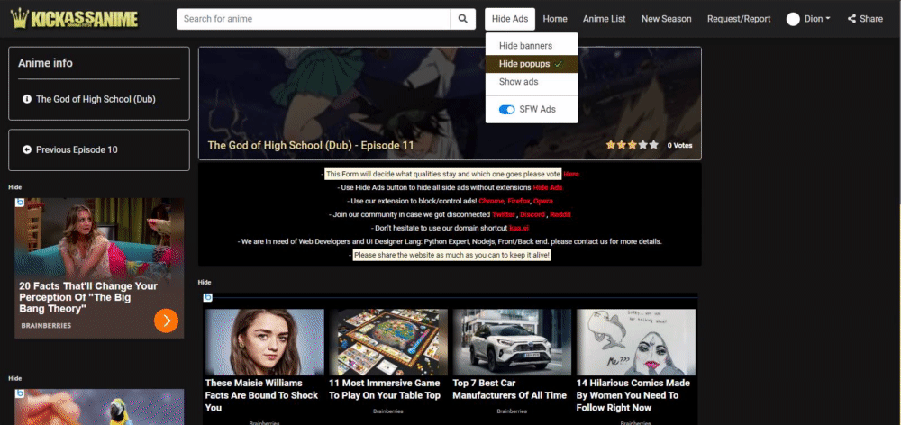901x425 pixels.
Task: Click the '0 Votes' label
Action: (679, 145)
